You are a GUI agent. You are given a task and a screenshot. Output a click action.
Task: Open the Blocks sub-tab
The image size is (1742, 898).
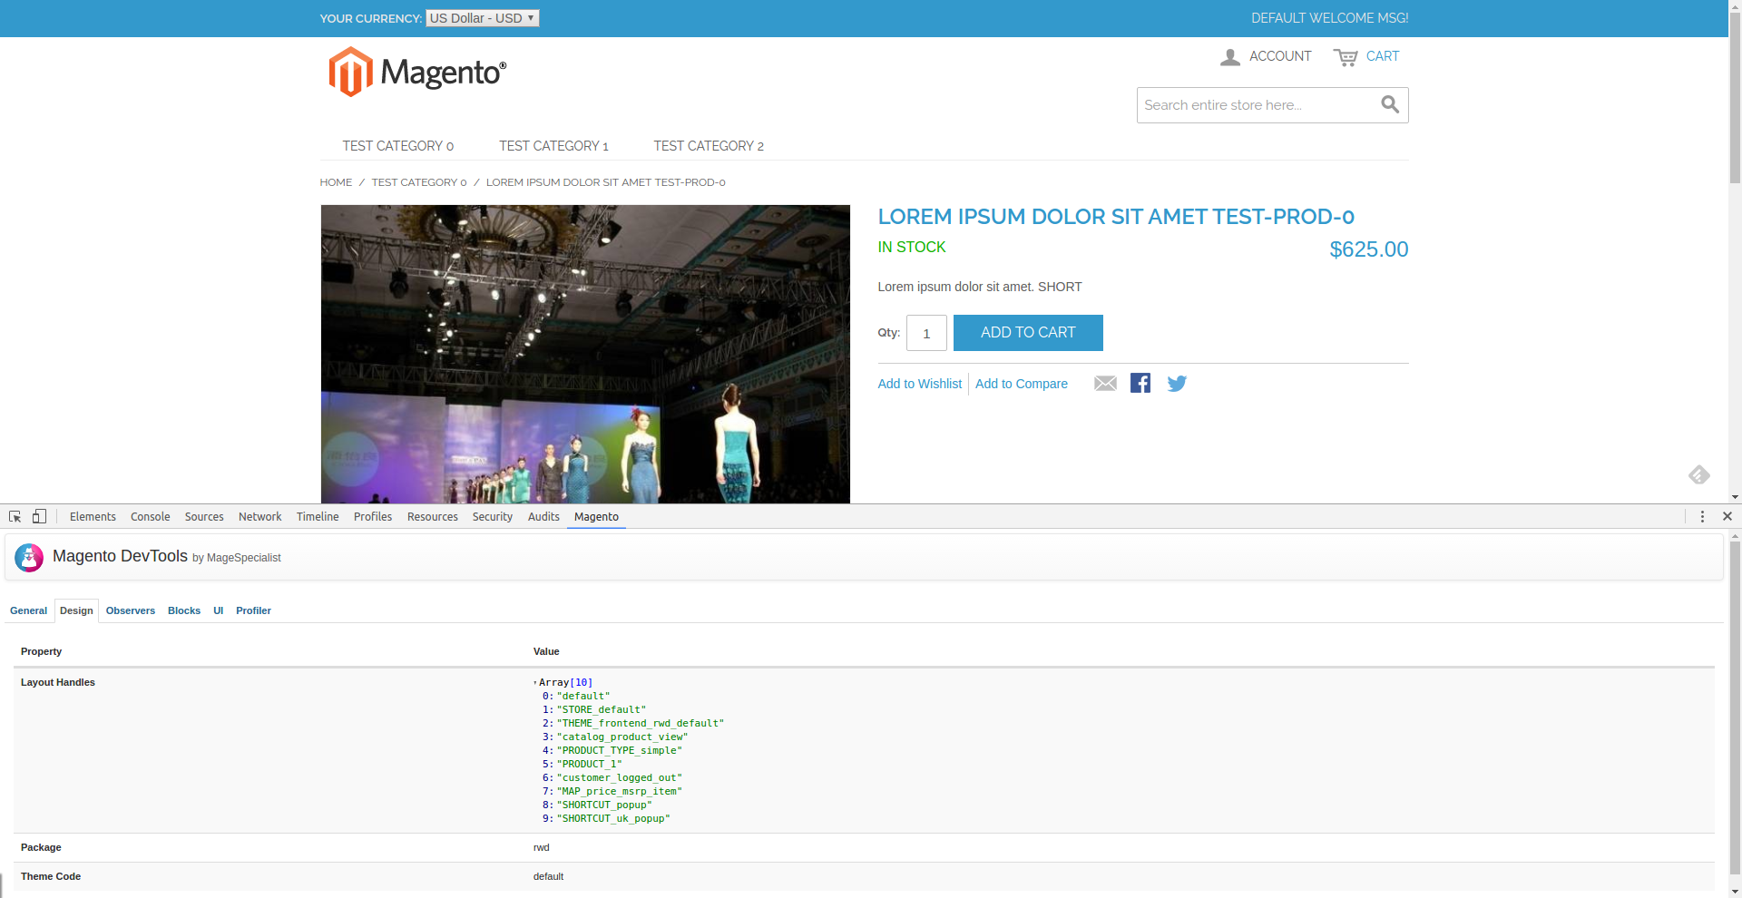point(184,610)
